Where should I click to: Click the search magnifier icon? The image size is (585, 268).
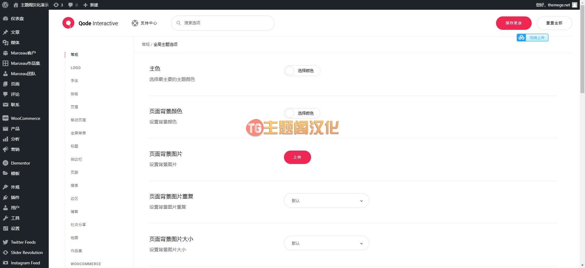pyautogui.click(x=179, y=23)
